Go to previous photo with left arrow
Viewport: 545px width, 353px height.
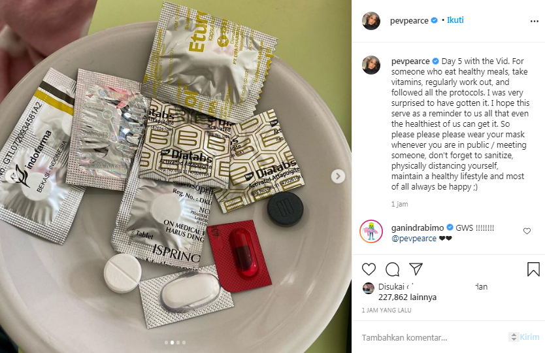tap(12, 176)
